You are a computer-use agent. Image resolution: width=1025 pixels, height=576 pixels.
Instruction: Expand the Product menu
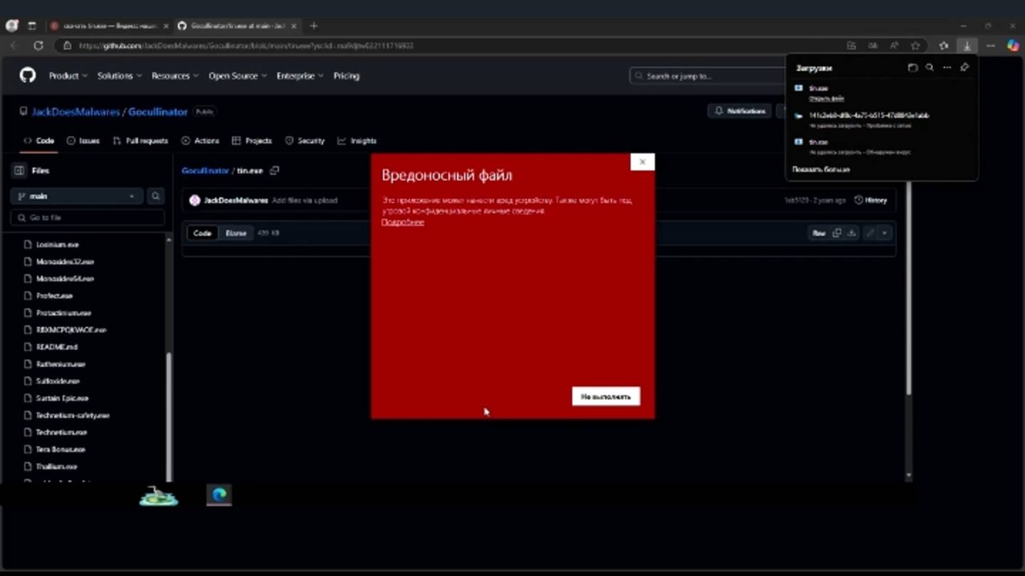[68, 75]
